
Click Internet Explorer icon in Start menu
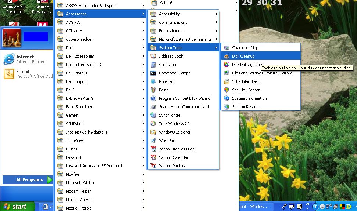[x=9, y=59]
